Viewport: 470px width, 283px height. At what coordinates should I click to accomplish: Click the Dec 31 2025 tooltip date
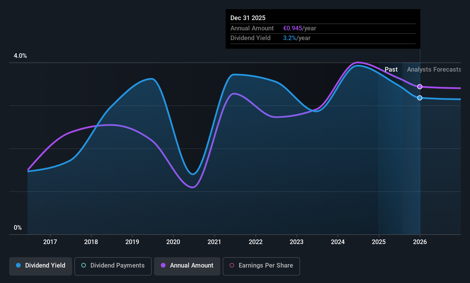pos(248,18)
